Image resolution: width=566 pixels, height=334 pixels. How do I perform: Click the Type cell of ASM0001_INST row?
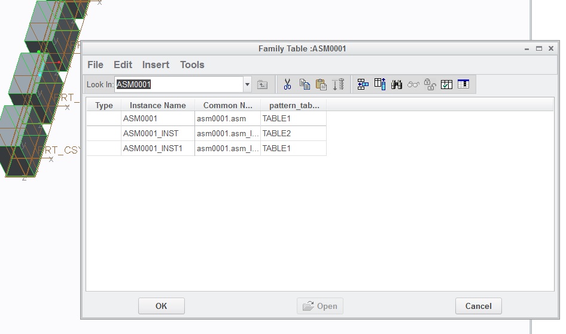point(104,133)
